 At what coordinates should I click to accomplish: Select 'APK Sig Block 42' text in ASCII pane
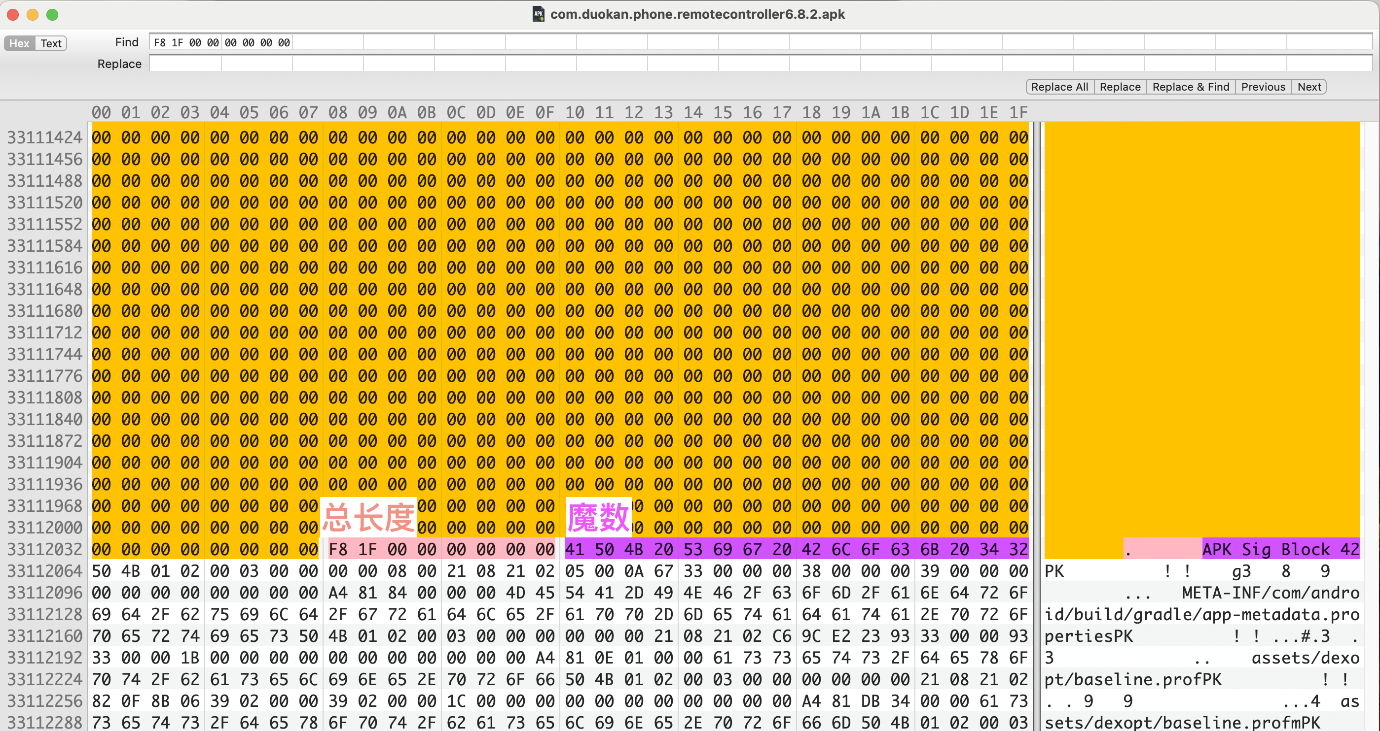(1280, 549)
